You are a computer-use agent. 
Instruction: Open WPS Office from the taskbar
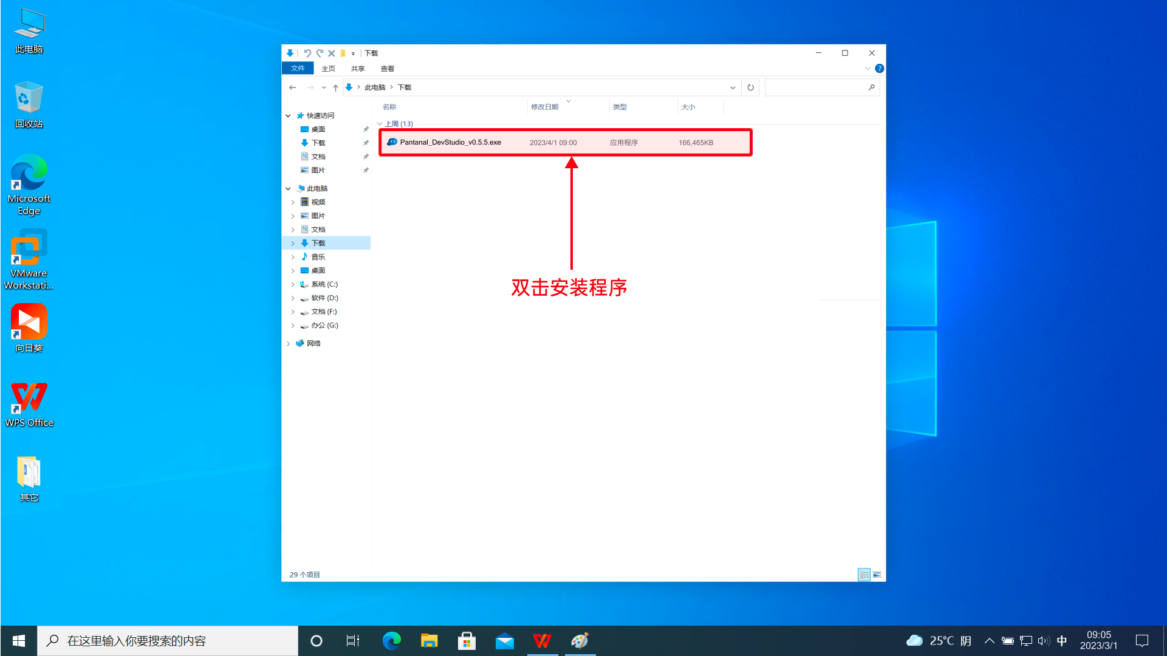pos(542,641)
